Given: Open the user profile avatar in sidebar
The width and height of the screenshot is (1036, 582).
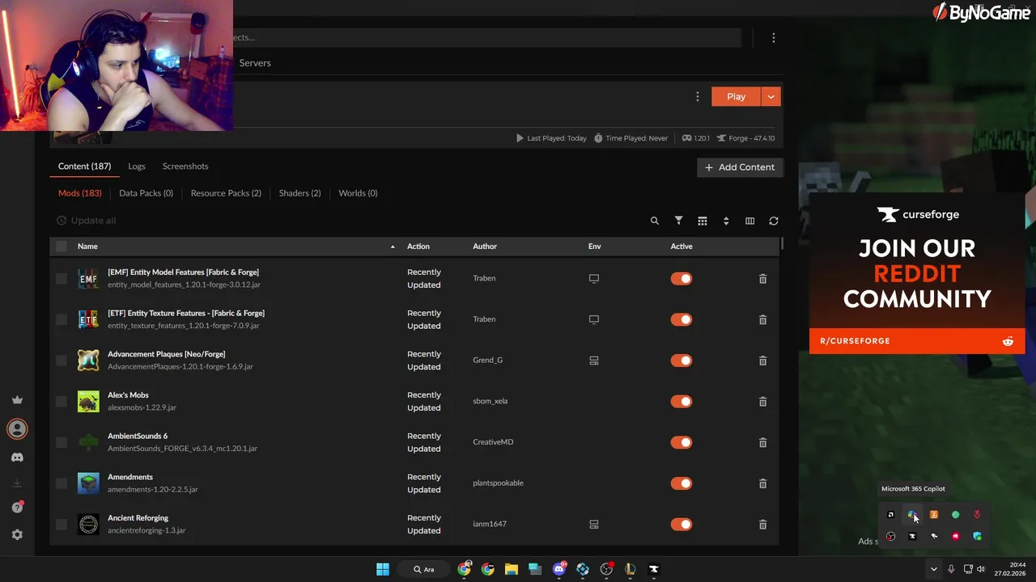Looking at the screenshot, I should 17,428.
